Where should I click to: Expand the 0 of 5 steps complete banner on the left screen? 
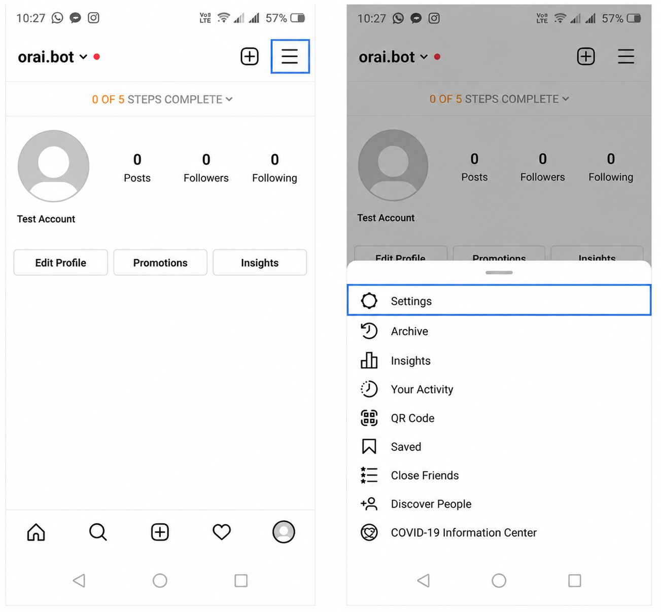(162, 99)
